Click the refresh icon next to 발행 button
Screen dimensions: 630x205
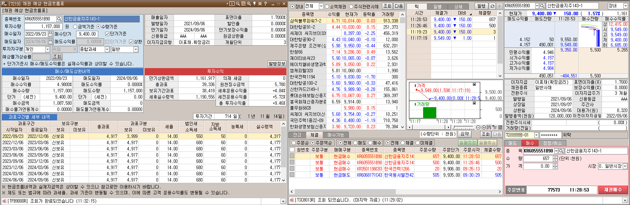click(492, 6)
